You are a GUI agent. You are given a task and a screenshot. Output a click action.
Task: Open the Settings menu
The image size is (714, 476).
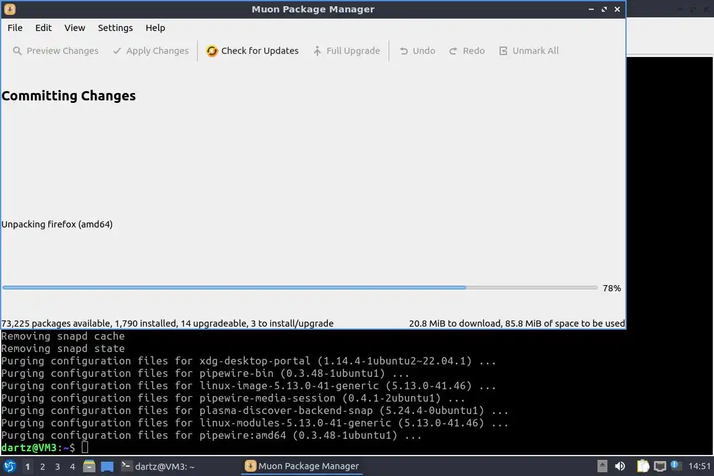click(115, 28)
